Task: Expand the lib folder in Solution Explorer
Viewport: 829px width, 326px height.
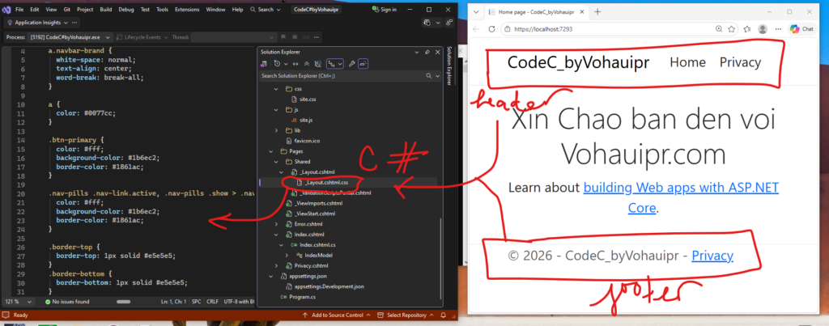Action: point(276,129)
